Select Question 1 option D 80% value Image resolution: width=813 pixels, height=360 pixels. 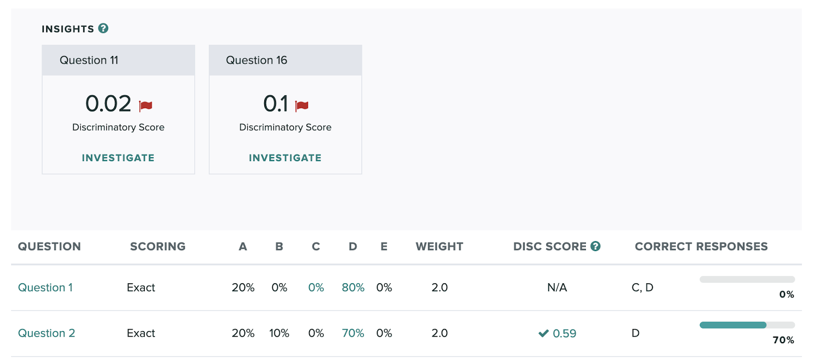(x=353, y=287)
